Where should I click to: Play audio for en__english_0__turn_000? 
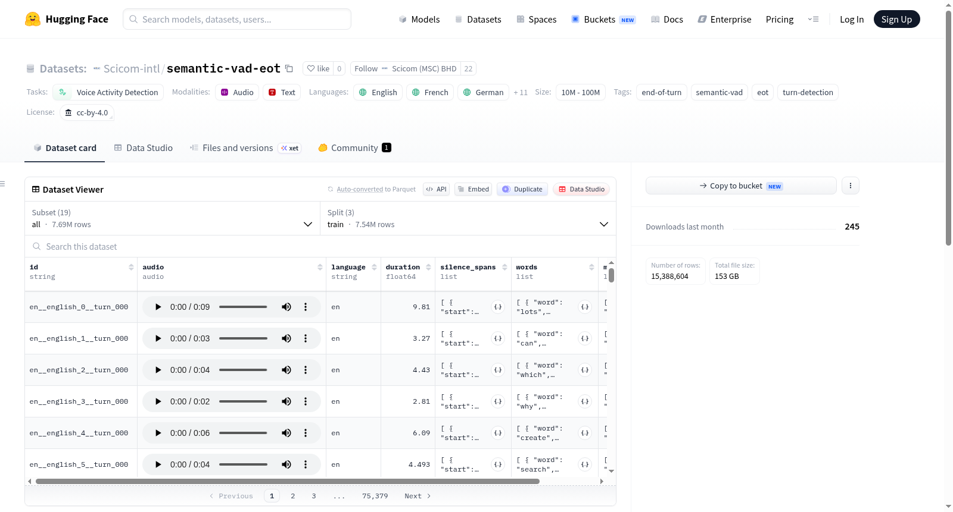pyautogui.click(x=158, y=307)
